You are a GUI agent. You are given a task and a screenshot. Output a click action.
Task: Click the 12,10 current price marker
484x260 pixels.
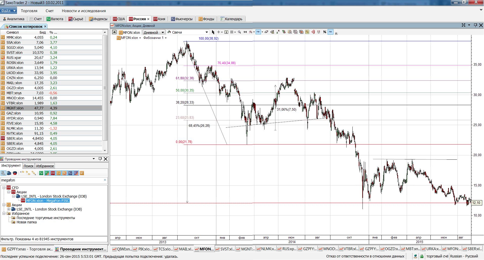click(x=476, y=203)
